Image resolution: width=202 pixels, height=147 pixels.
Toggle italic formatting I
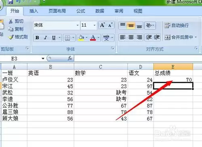(46, 38)
